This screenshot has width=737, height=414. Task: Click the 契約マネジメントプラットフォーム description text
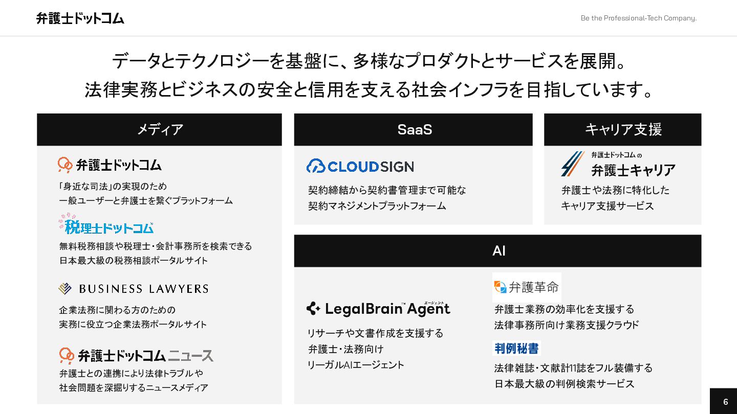377,206
